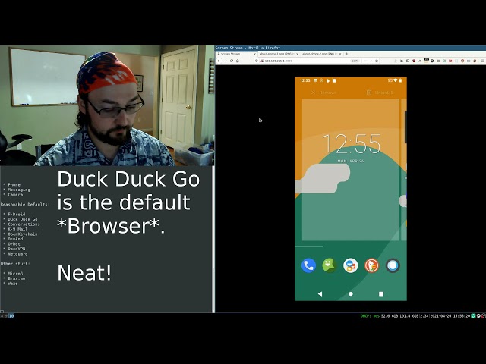Click the 'Waze' list item
The width and height of the screenshot is (486, 364).
pyautogui.click(x=13, y=284)
